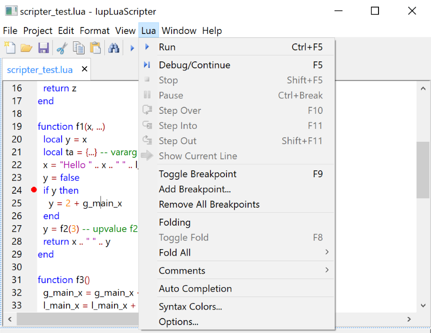Open Syntax Colors... settings
The width and height of the screenshot is (431, 333).
[190, 307]
